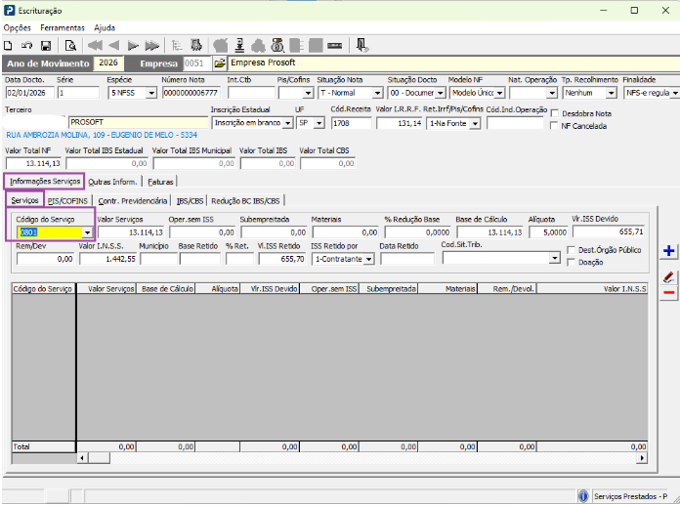The height and width of the screenshot is (505, 680).
Task: Click the Cód.Receita field
Action: 352,123
